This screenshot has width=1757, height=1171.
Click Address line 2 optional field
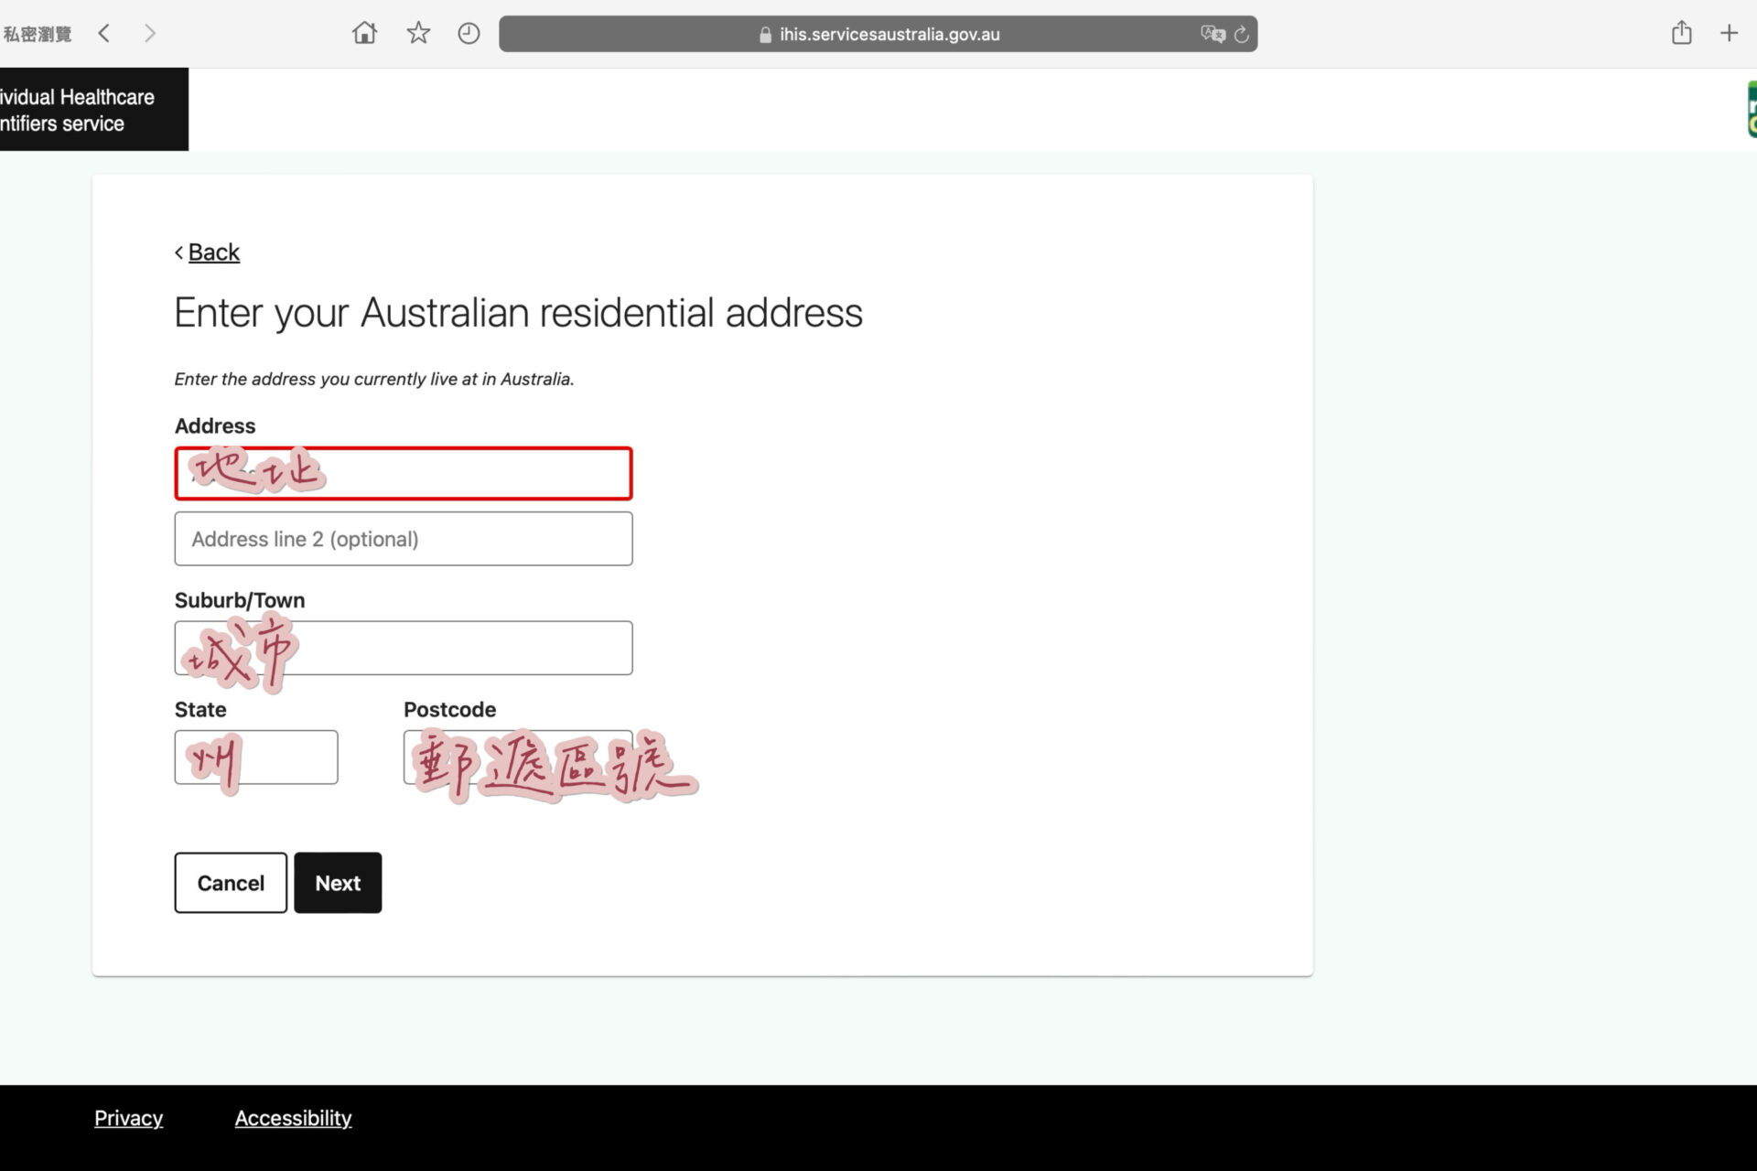click(x=403, y=539)
